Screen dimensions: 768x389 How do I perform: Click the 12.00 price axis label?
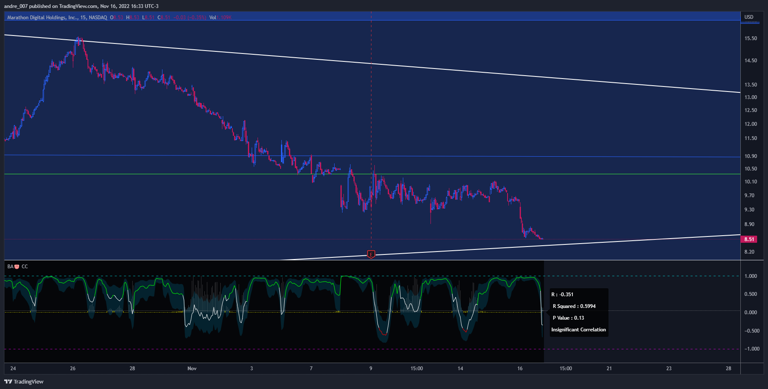(751, 124)
